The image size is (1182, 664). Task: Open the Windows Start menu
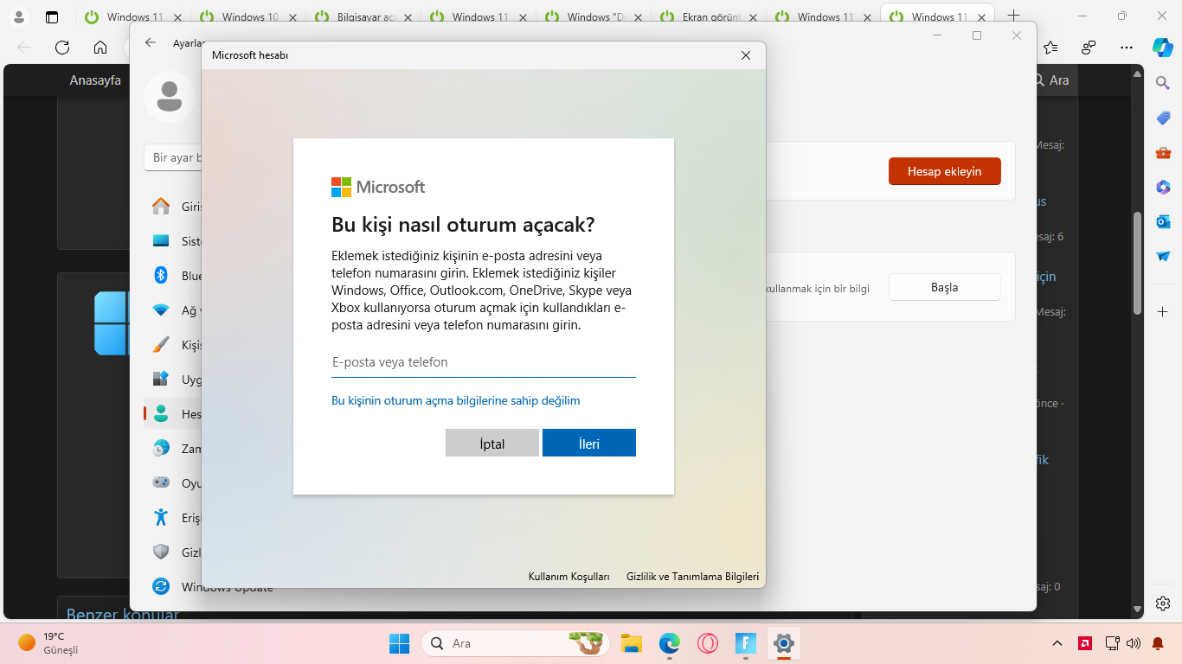pyautogui.click(x=399, y=643)
